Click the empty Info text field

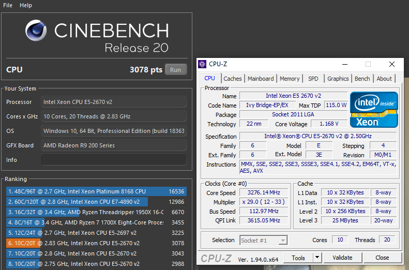(x=114, y=160)
